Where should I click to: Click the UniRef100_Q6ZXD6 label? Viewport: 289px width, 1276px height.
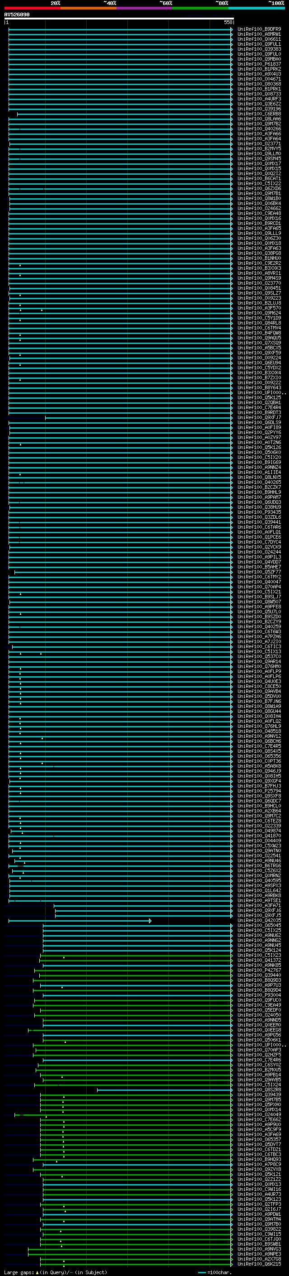coord(259,189)
